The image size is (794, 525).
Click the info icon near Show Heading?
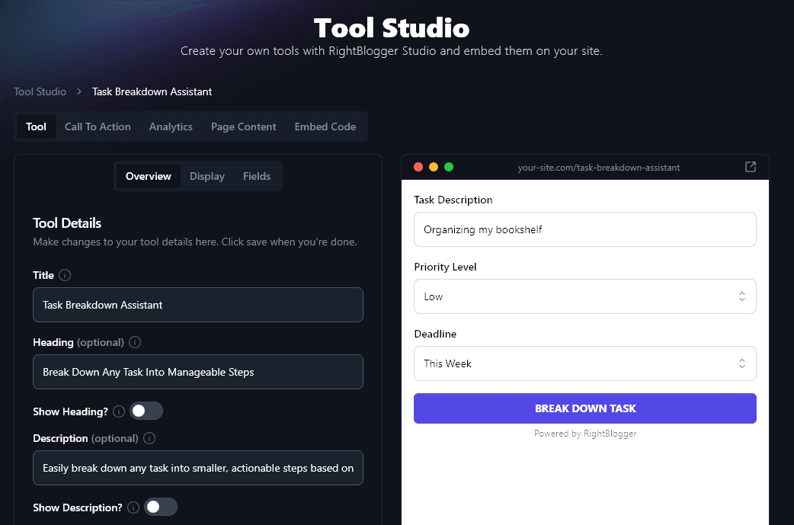pyautogui.click(x=119, y=411)
